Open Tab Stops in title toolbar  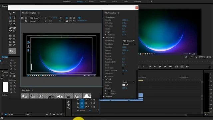tap(67, 21)
